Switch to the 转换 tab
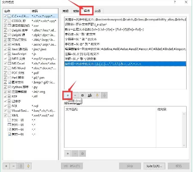This screenshot has height=172, width=193. click(76, 11)
